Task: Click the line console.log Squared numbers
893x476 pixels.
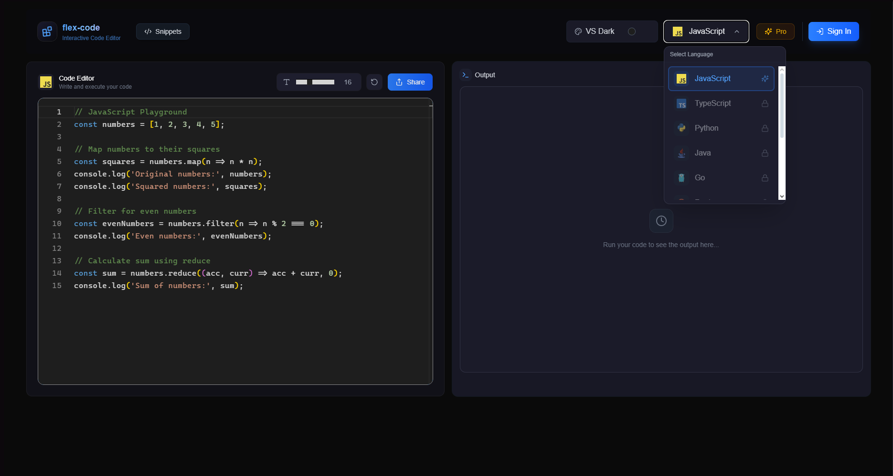Action: (170, 186)
